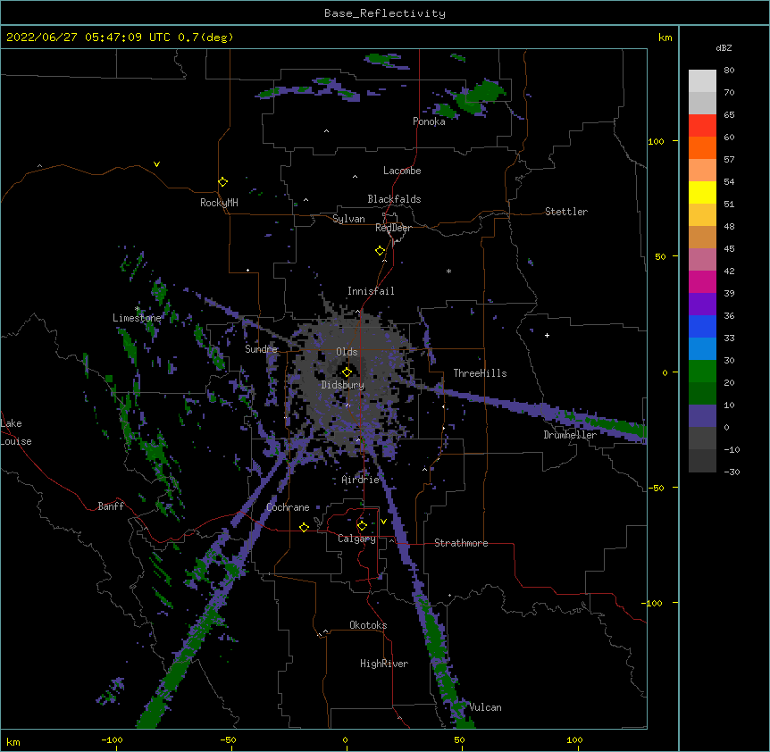This screenshot has height=752, width=770.
Task: Click the -100 tick on bottom axis
Action: (112, 739)
